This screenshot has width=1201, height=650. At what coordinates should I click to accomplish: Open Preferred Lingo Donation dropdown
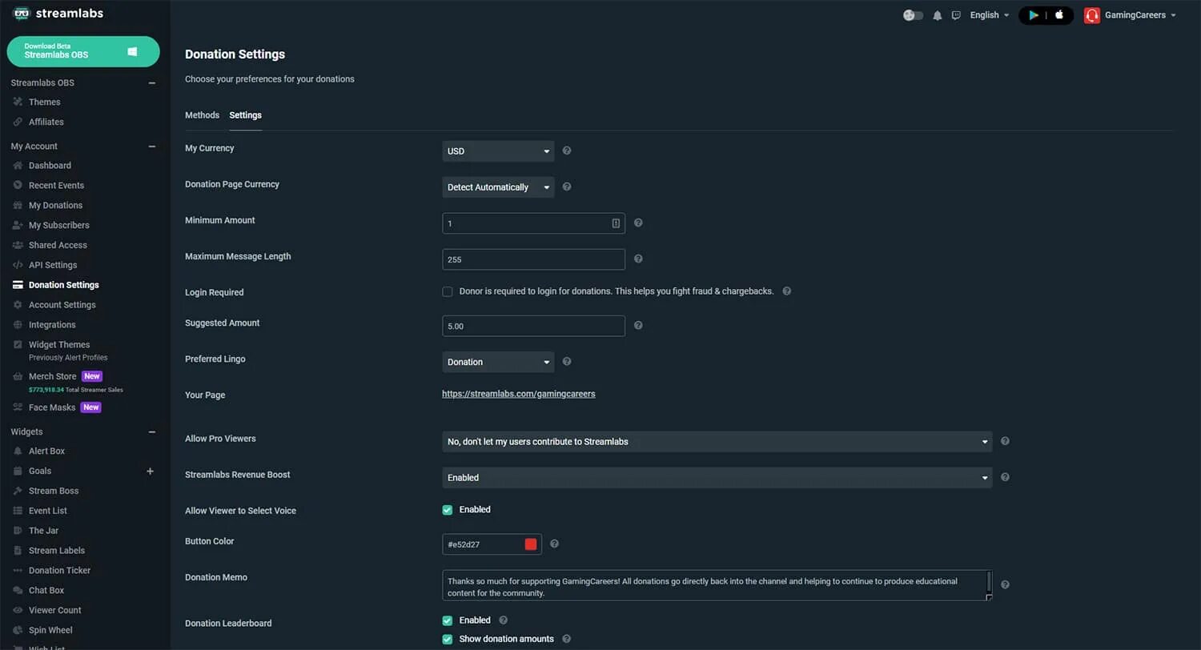pos(498,362)
